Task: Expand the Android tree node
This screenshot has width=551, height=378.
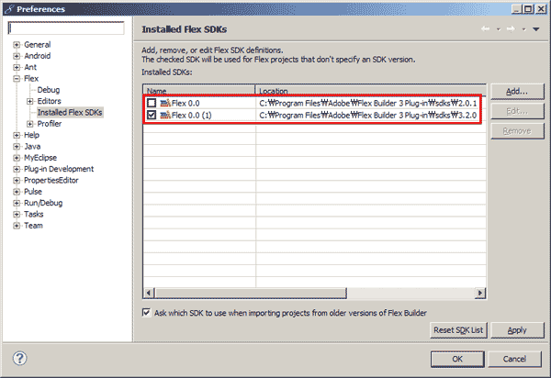Action: click(x=17, y=56)
